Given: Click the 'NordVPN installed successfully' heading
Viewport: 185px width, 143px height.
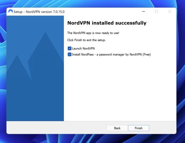Looking at the screenshot, I should [x=107, y=23].
